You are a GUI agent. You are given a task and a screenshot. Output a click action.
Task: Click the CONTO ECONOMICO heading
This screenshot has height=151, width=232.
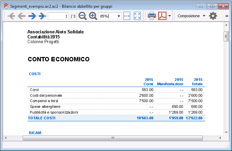tap(59, 59)
